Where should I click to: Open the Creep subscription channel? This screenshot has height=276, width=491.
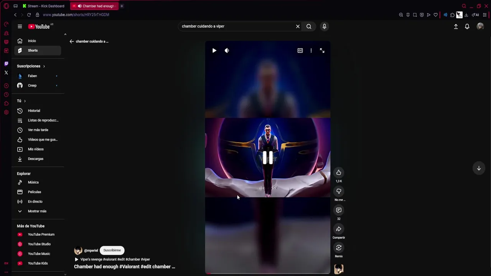point(38,85)
